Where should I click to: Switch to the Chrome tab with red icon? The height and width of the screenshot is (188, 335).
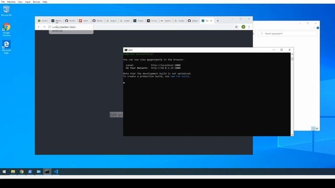84,21
